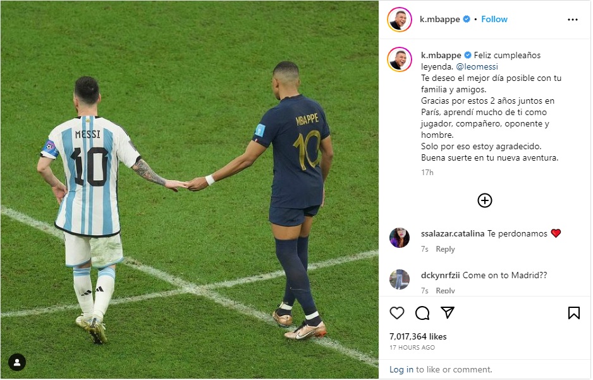
Task: Share post with paper plane icon
Action: [x=448, y=313]
